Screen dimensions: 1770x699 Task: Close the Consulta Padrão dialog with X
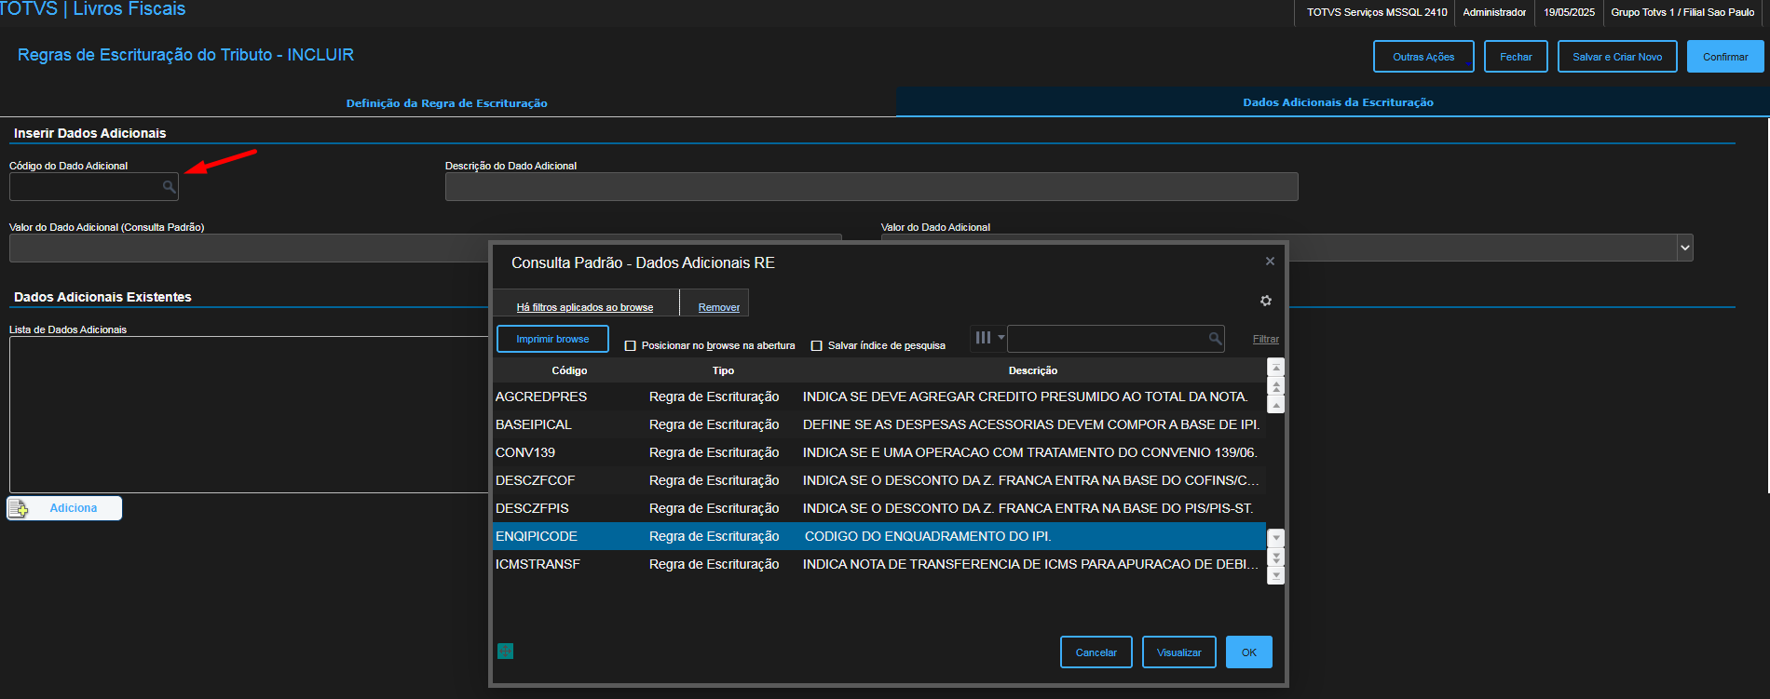(1270, 262)
